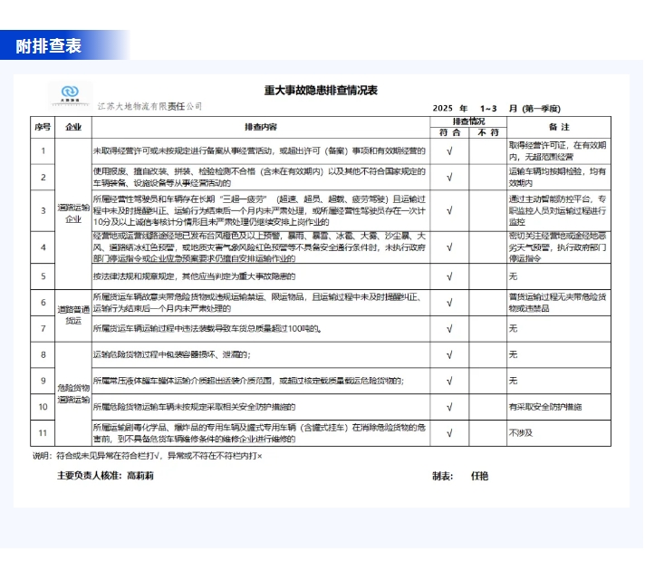Image resolution: width=645 pixels, height=571 pixels.
Task: Click remark '不涉及' in row 11
Action: (521, 433)
